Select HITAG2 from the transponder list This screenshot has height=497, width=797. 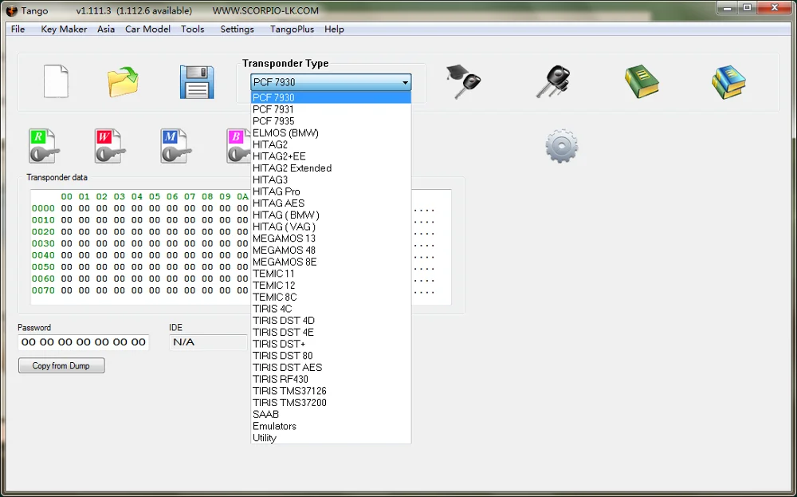click(x=271, y=144)
